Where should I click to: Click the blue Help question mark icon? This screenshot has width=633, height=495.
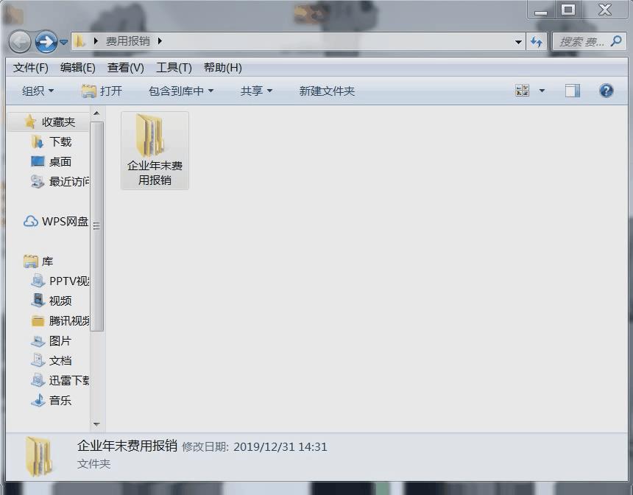click(x=605, y=90)
